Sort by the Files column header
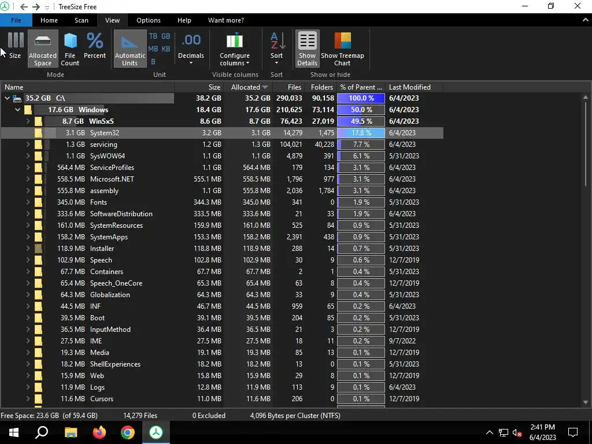 coord(288,87)
